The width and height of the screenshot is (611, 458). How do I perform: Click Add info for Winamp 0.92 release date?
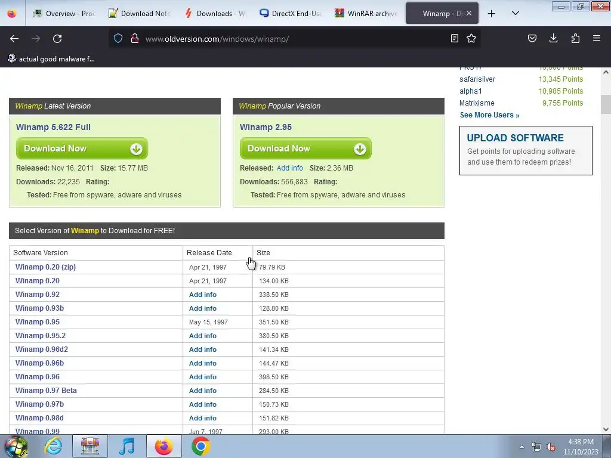point(203,295)
